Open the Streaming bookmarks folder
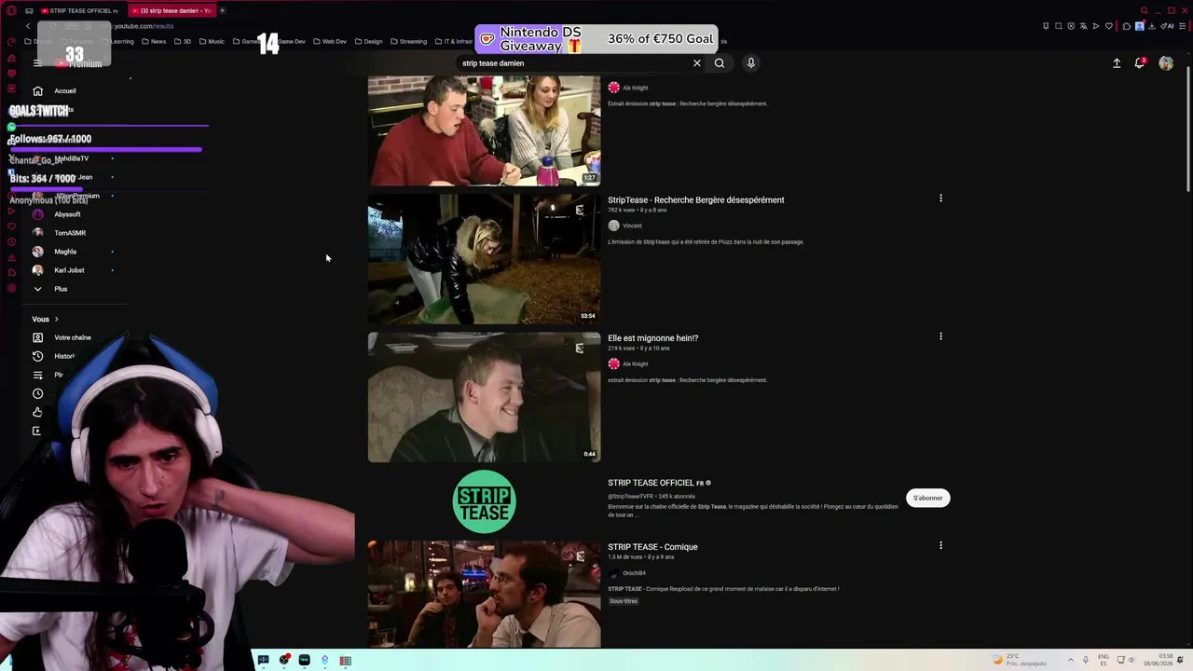The image size is (1193, 671). click(409, 41)
